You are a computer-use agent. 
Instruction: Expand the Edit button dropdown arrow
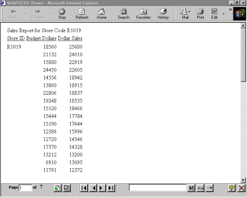[224, 14]
